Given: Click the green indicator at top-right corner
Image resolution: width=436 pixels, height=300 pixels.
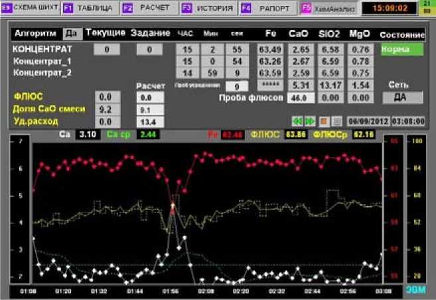Looking at the screenshot, I should point(427,9).
